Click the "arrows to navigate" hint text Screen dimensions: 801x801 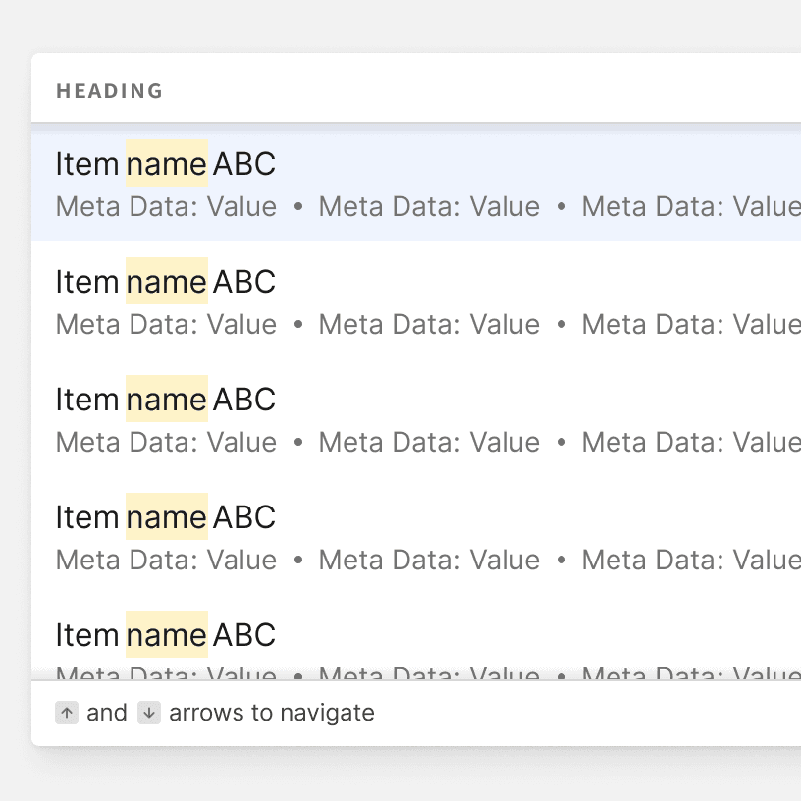[x=272, y=713]
